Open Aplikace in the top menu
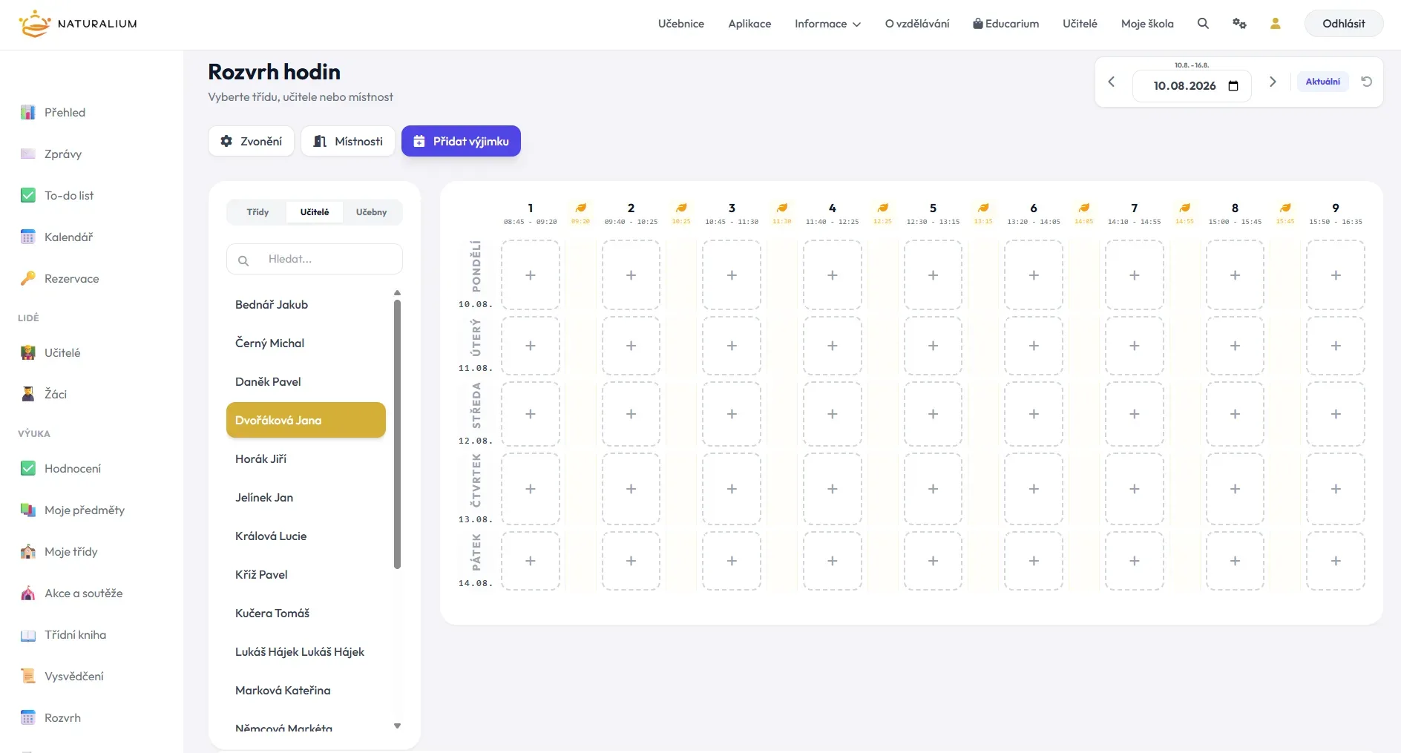Image resolution: width=1401 pixels, height=753 pixels. (x=749, y=24)
